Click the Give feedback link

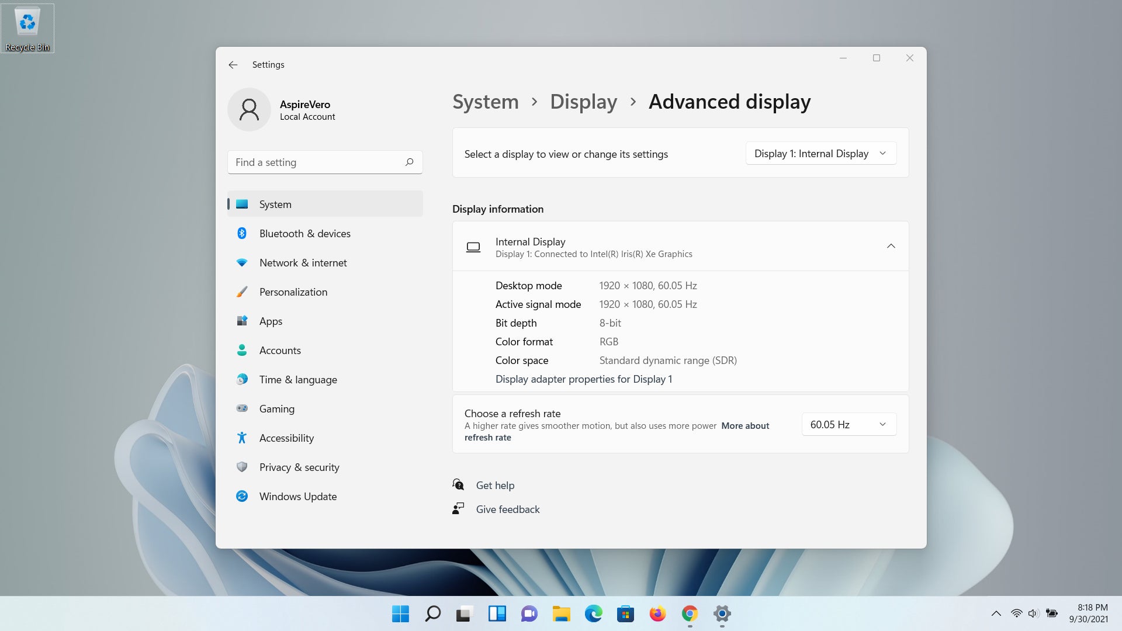point(508,509)
